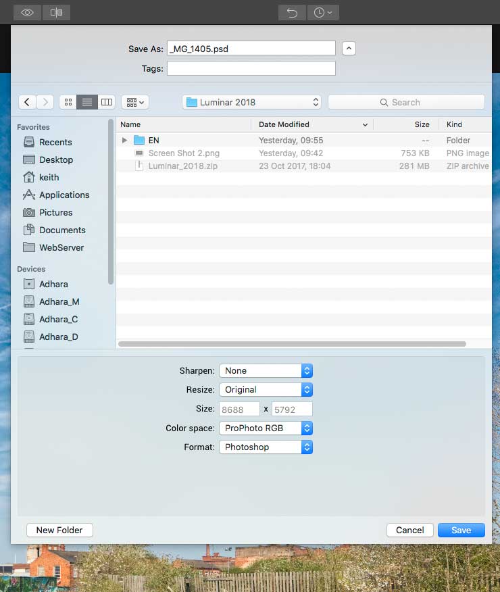This screenshot has height=592, width=500.
Task: Click the sidebar vertical scrollbar
Action: 111,201
